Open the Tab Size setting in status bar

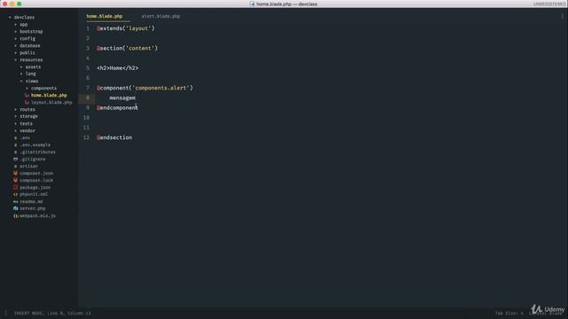509,313
